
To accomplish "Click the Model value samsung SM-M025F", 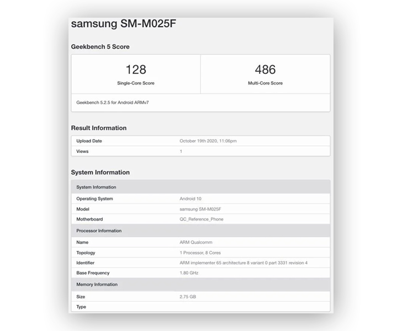I will pos(200,209).
